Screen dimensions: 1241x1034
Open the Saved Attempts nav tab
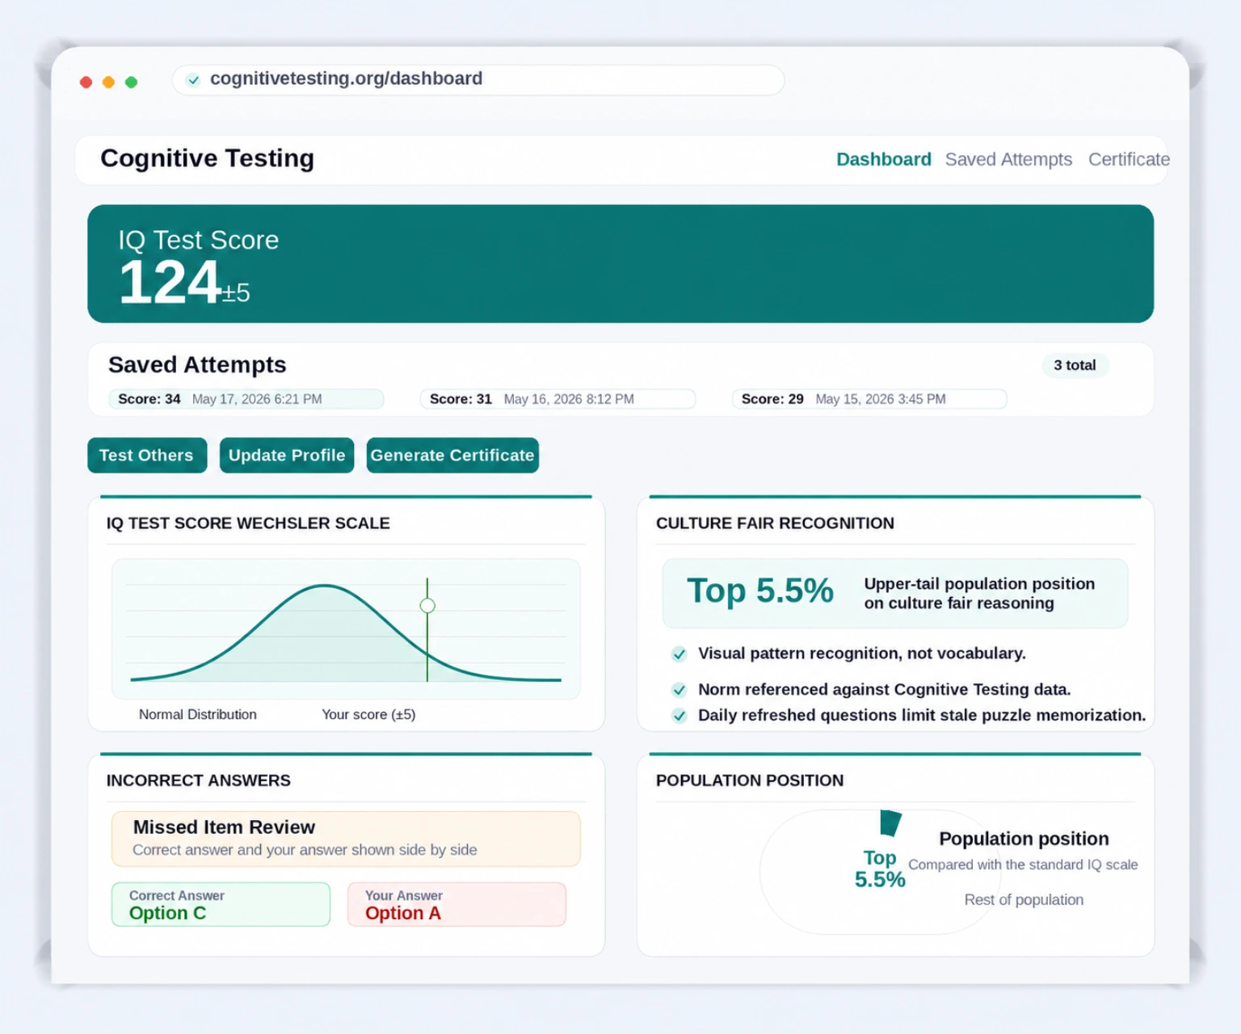(x=1008, y=159)
